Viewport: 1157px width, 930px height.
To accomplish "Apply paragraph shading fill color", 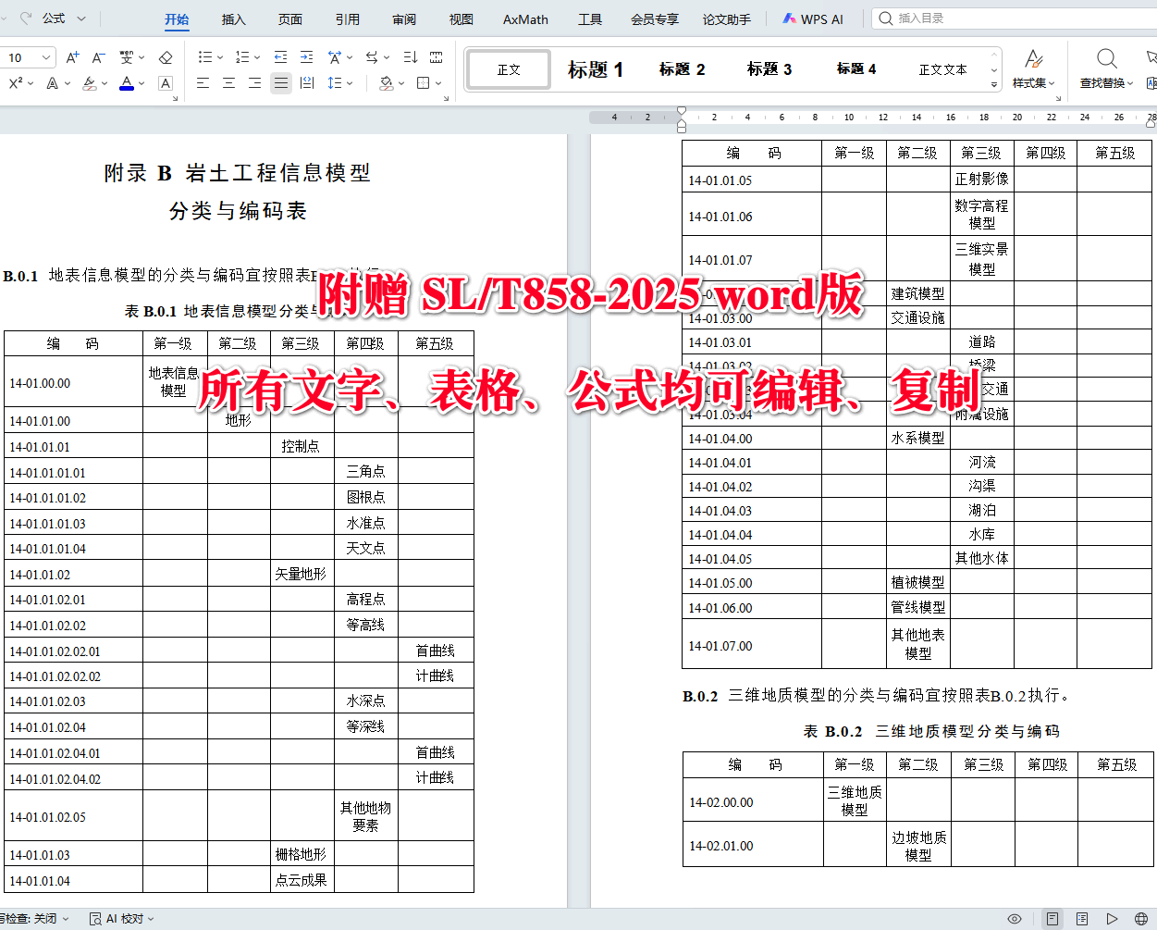I will coord(387,83).
